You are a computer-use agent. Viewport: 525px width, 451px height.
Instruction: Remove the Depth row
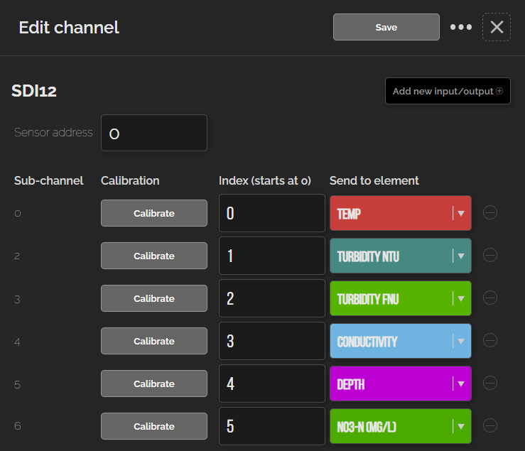(x=490, y=383)
